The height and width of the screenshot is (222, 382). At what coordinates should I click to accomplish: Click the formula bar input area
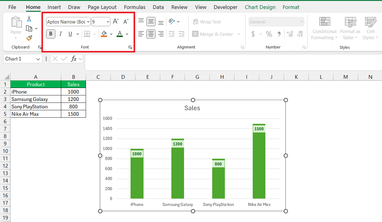click(233, 62)
